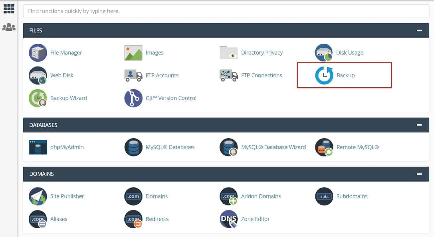Click the Site Publisher link text

(67, 196)
